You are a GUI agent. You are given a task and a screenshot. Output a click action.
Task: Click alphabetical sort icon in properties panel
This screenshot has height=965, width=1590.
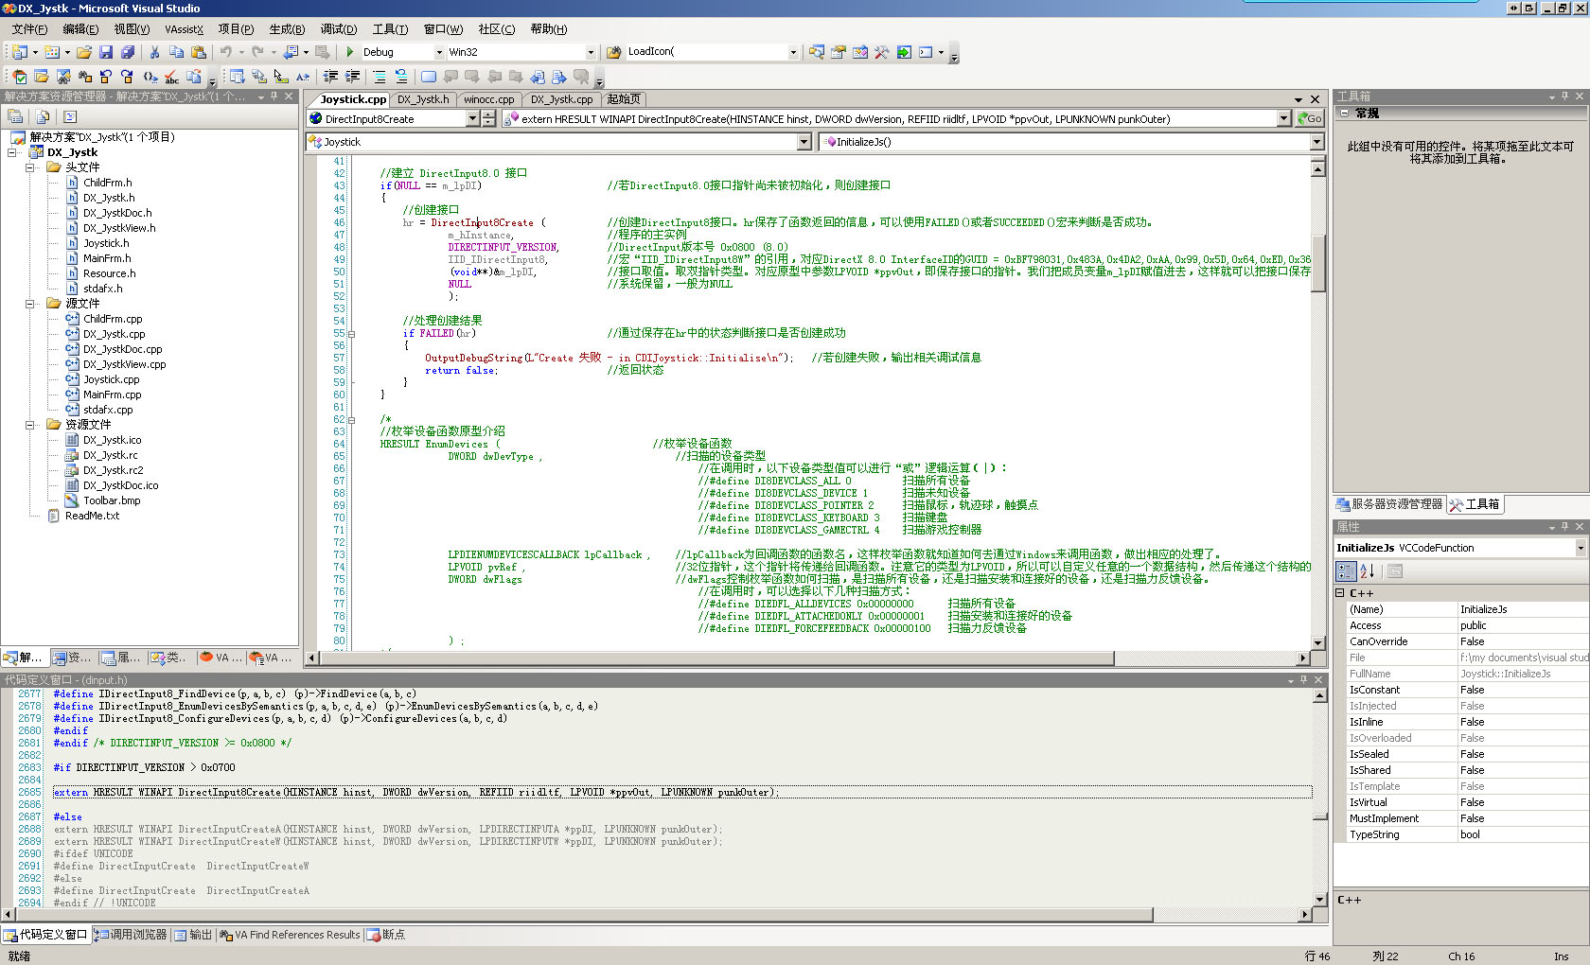pyautogui.click(x=1367, y=570)
